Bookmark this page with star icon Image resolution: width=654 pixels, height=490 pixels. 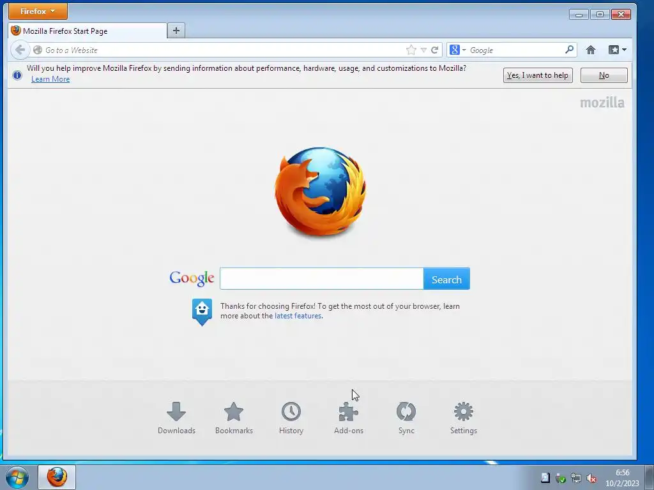click(x=411, y=50)
